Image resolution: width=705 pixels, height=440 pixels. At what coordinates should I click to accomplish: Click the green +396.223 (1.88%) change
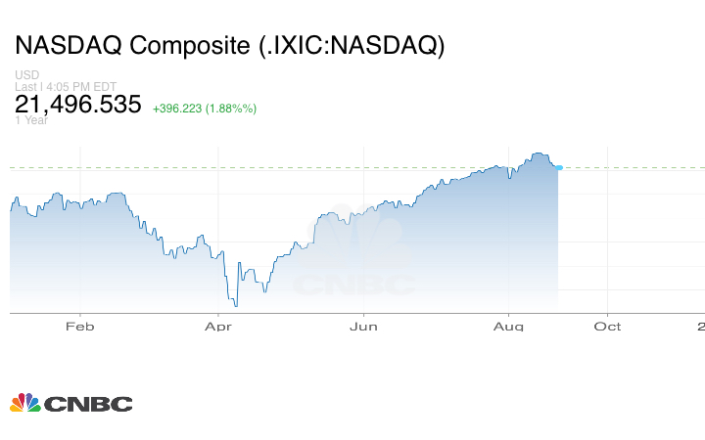[205, 108]
